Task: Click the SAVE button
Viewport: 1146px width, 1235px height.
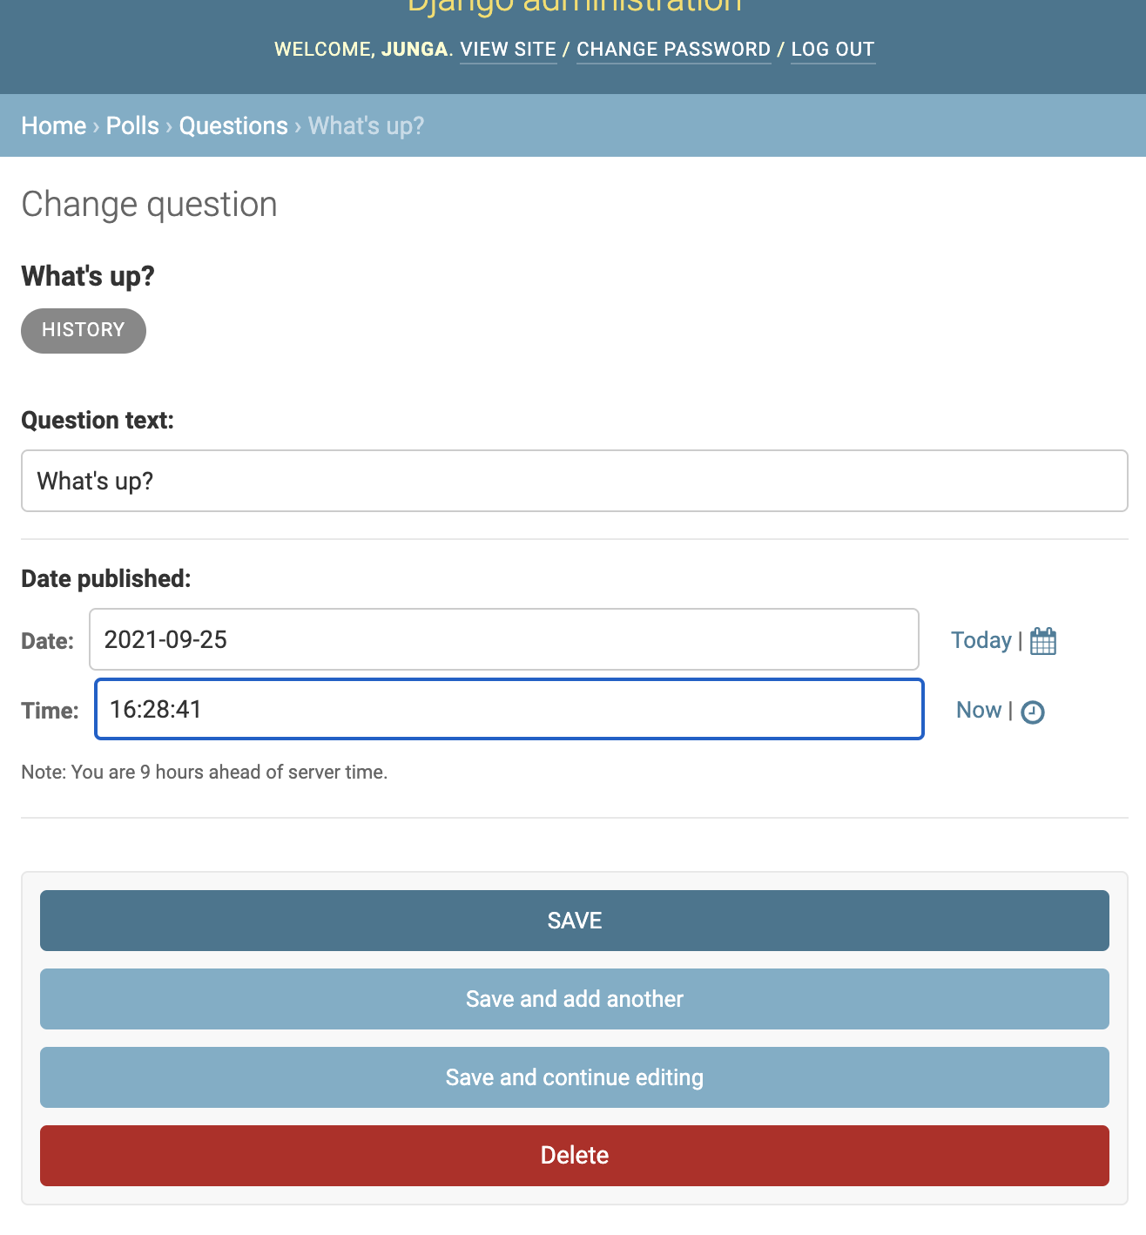Action: 575,921
